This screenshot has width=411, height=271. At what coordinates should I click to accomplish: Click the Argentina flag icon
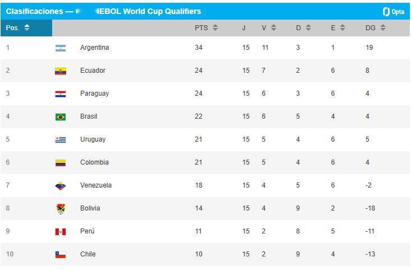point(61,48)
